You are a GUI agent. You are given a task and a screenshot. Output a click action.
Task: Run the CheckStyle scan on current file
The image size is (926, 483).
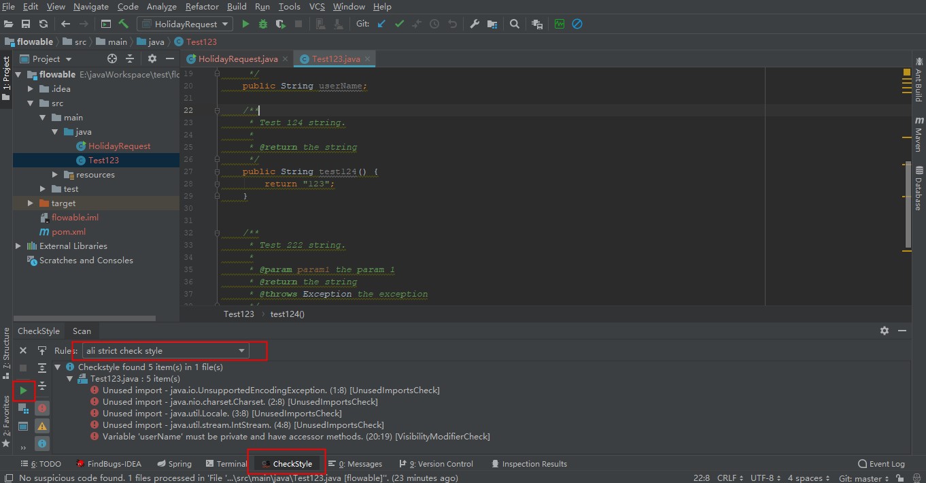[x=23, y=390]
